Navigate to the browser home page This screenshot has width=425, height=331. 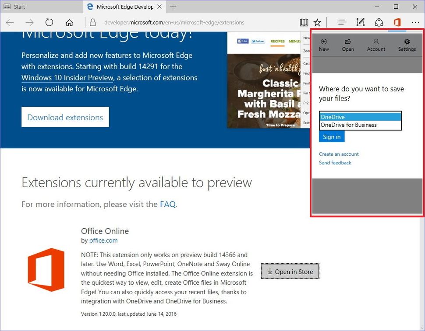(x=69, y=22)
